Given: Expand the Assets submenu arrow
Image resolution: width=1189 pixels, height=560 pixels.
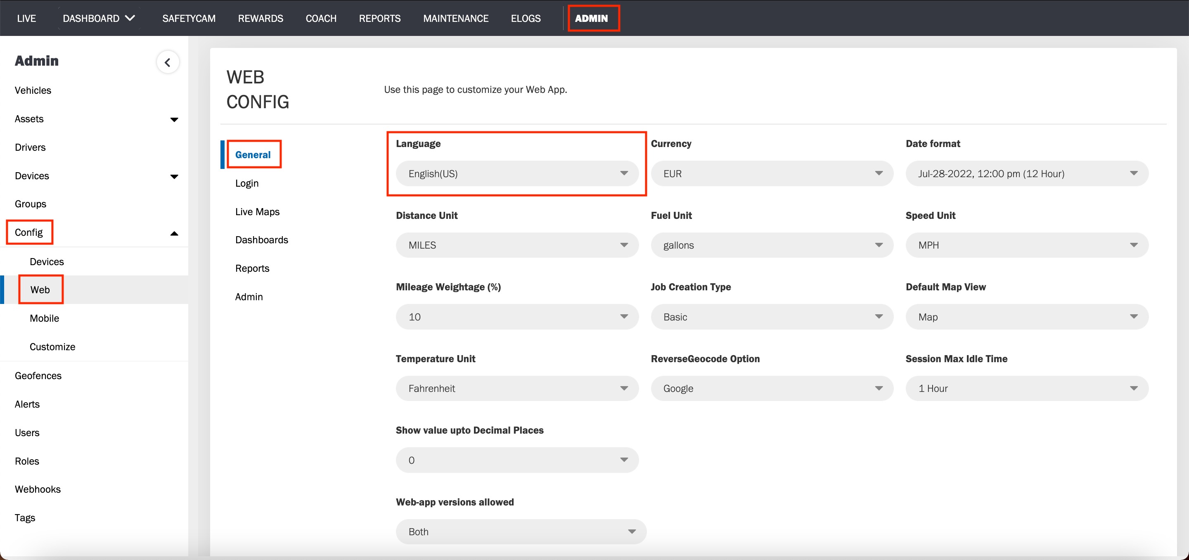Looking at the screenshot, I should pyautogui.click(x=174, y=120).
